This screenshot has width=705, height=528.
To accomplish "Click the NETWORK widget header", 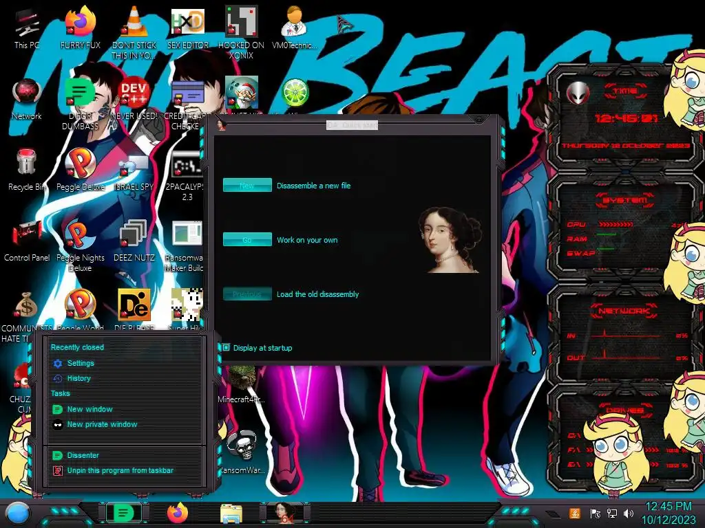I will [624, 311].
